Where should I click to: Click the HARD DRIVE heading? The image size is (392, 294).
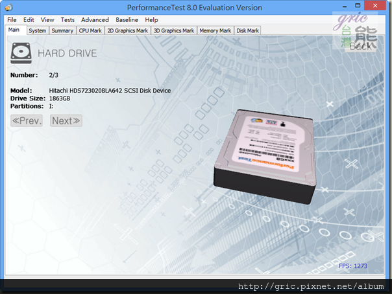click(x=67, y=53)
